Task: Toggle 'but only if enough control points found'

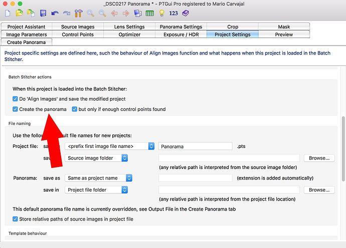Action: point(75,109)
